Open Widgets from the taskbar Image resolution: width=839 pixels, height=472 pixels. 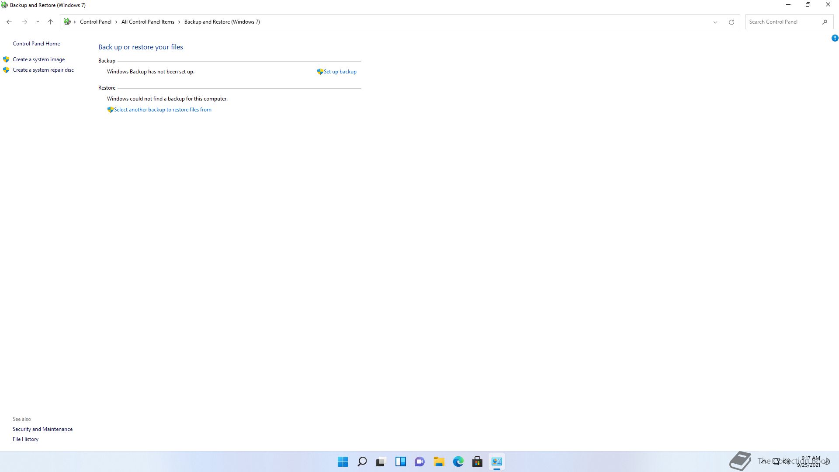point(400,462)
